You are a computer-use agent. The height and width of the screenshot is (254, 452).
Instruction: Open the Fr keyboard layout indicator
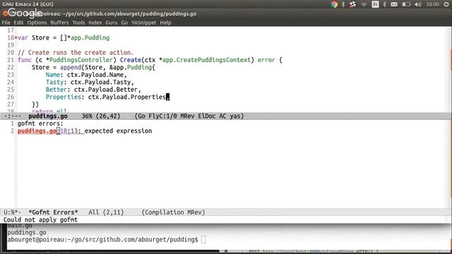(x=375, y=4)
